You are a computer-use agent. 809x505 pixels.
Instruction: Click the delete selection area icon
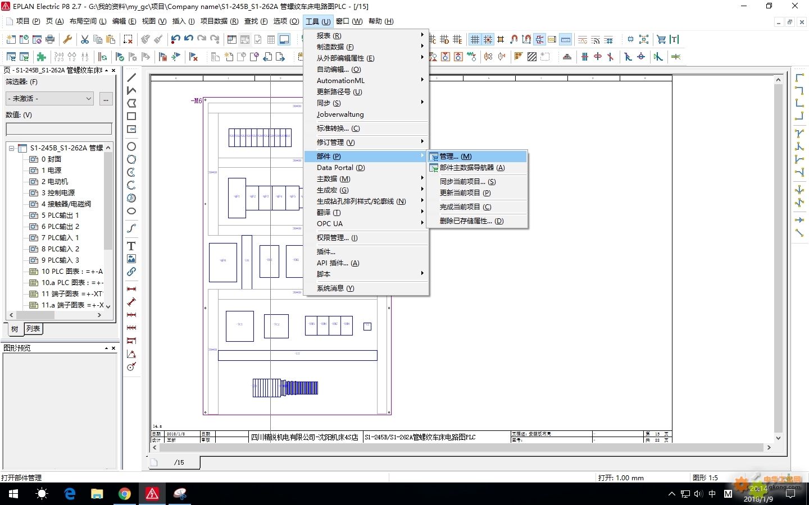[x=128, y=39]
